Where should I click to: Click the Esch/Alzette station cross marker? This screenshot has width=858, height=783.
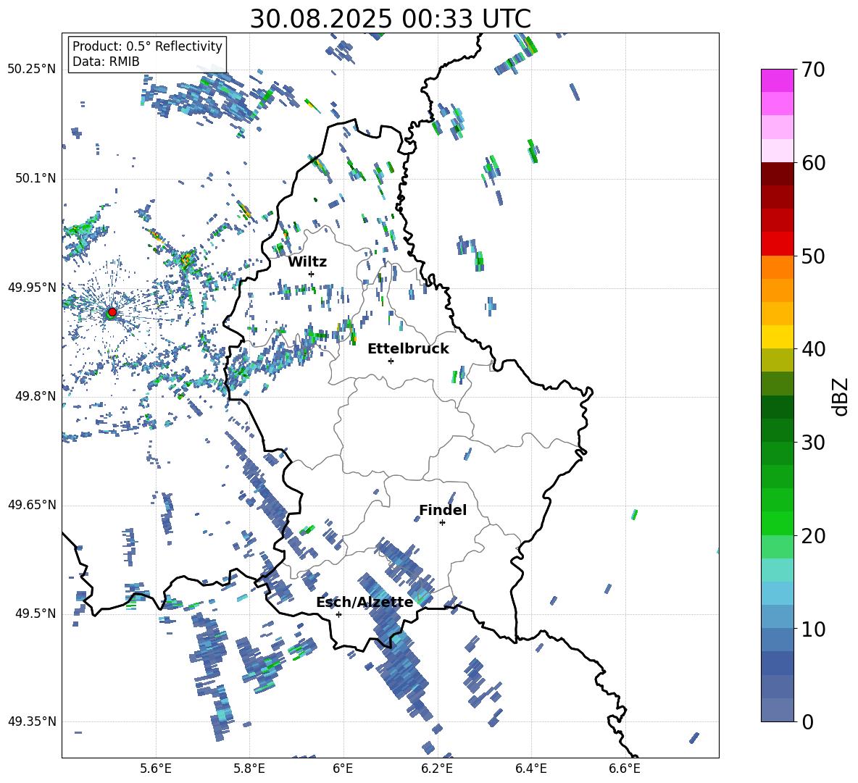[338, 614]
